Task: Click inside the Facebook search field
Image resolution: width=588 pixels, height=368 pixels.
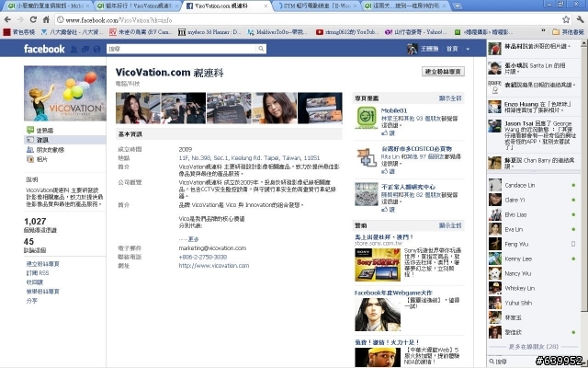Action: (x=182, y=49)
